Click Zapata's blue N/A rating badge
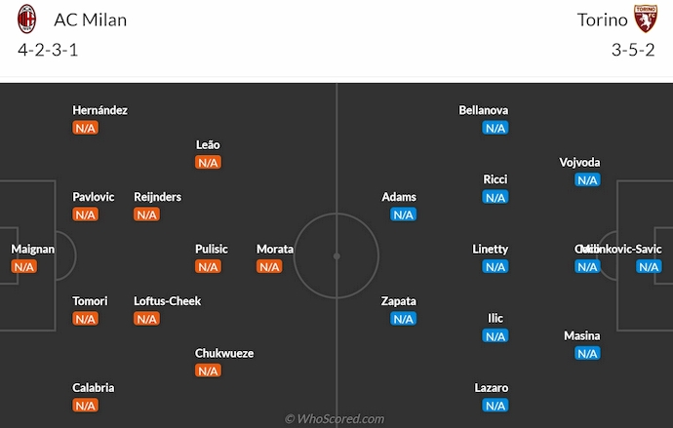673x428 pixels. coord(404,318)
